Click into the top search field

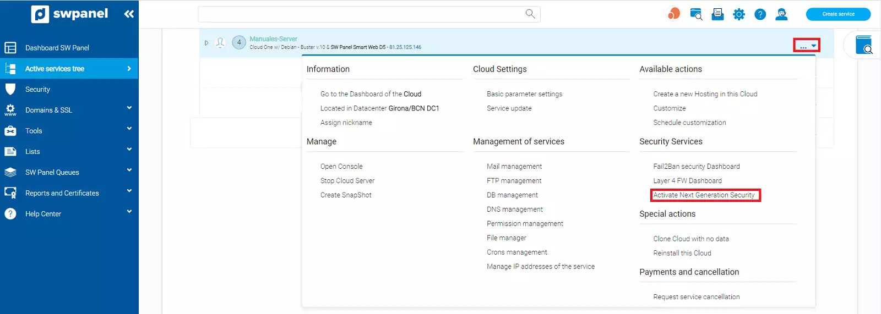pyautogui.click(x=358, y=14)
